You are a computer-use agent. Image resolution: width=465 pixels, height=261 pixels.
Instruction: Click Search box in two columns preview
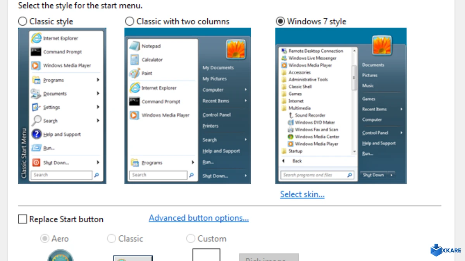click(x=158, y=175)
